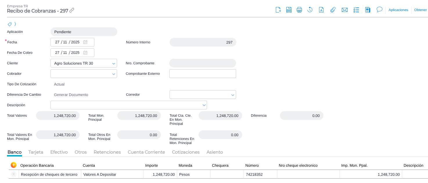The height and width of the screenshot is (183, 428).
Task: Open the comments speech bubble icon
Action: (x=379, y=10)
